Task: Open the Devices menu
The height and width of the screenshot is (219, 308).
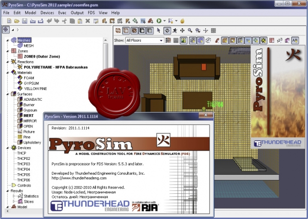Action: 47,12
